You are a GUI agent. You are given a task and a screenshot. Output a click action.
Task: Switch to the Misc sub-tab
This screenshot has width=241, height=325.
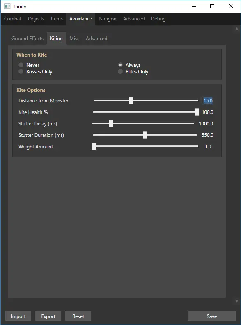click(x=74, y=39)
